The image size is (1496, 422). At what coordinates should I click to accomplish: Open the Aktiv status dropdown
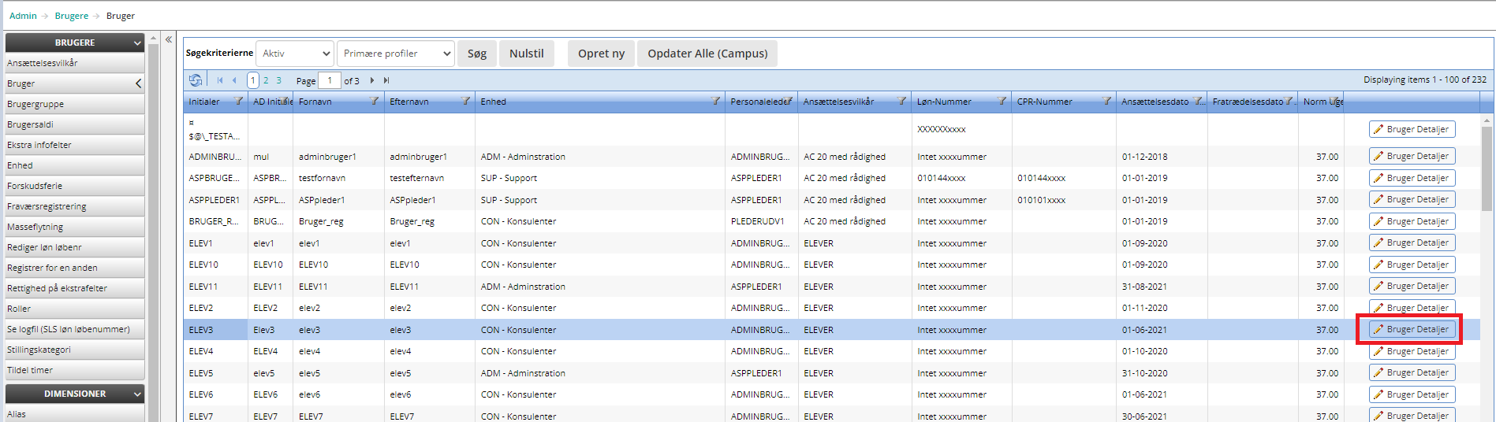[295, 54]
